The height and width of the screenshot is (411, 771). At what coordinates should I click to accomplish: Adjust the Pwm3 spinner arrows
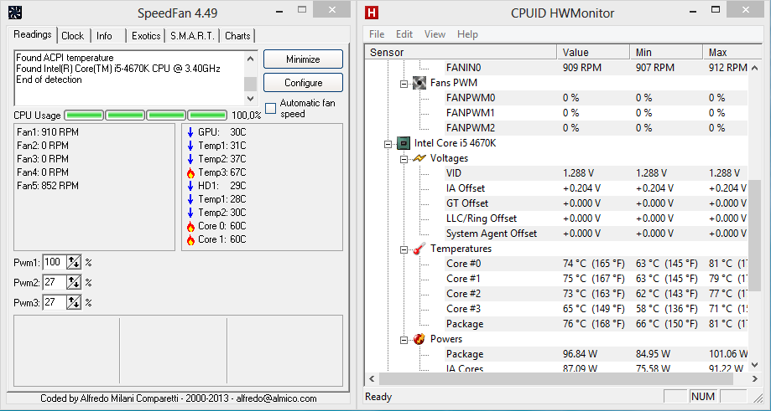[x=74, y=303]
